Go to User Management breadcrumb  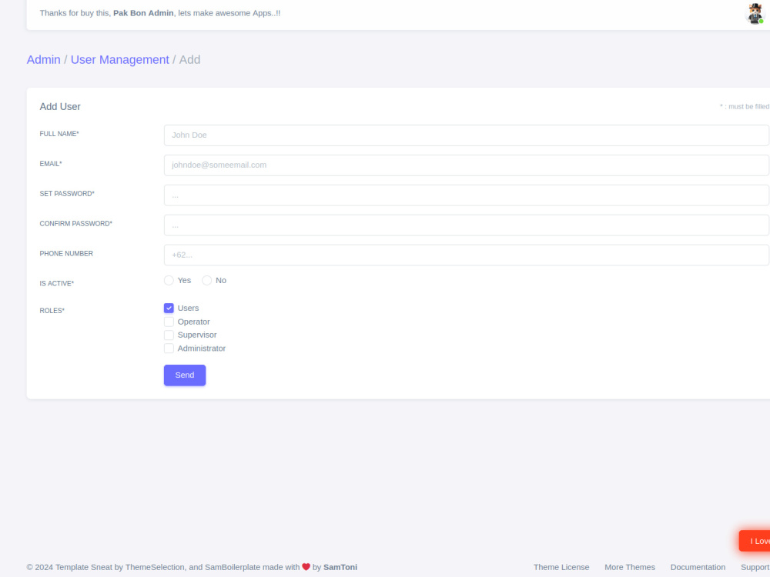coord(119,60)
